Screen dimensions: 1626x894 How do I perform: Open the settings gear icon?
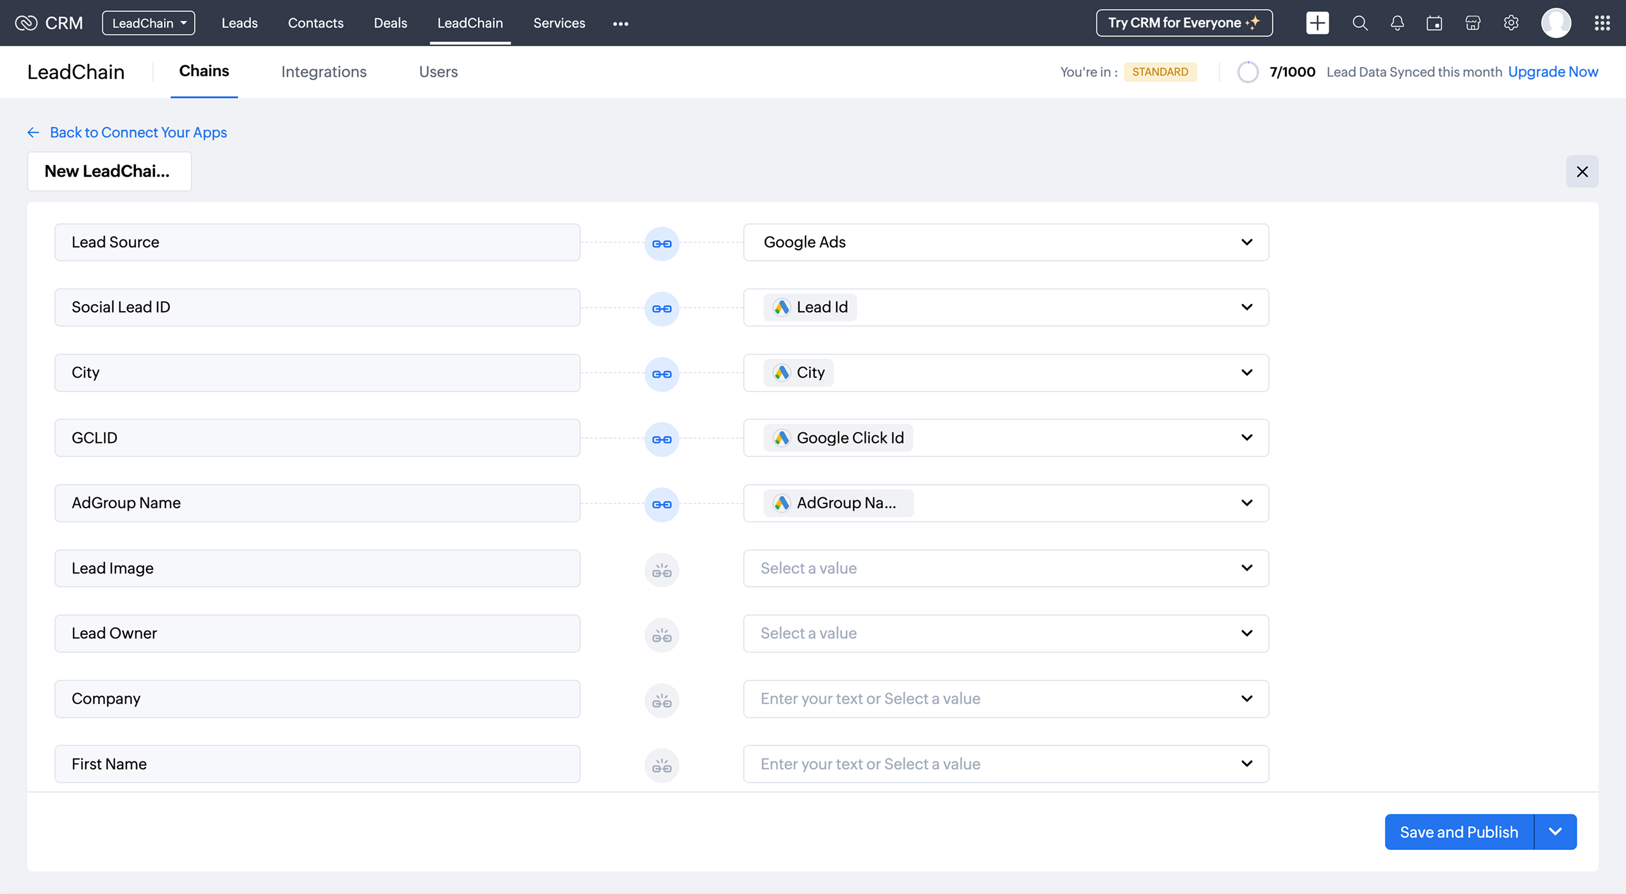point(1510,23)
